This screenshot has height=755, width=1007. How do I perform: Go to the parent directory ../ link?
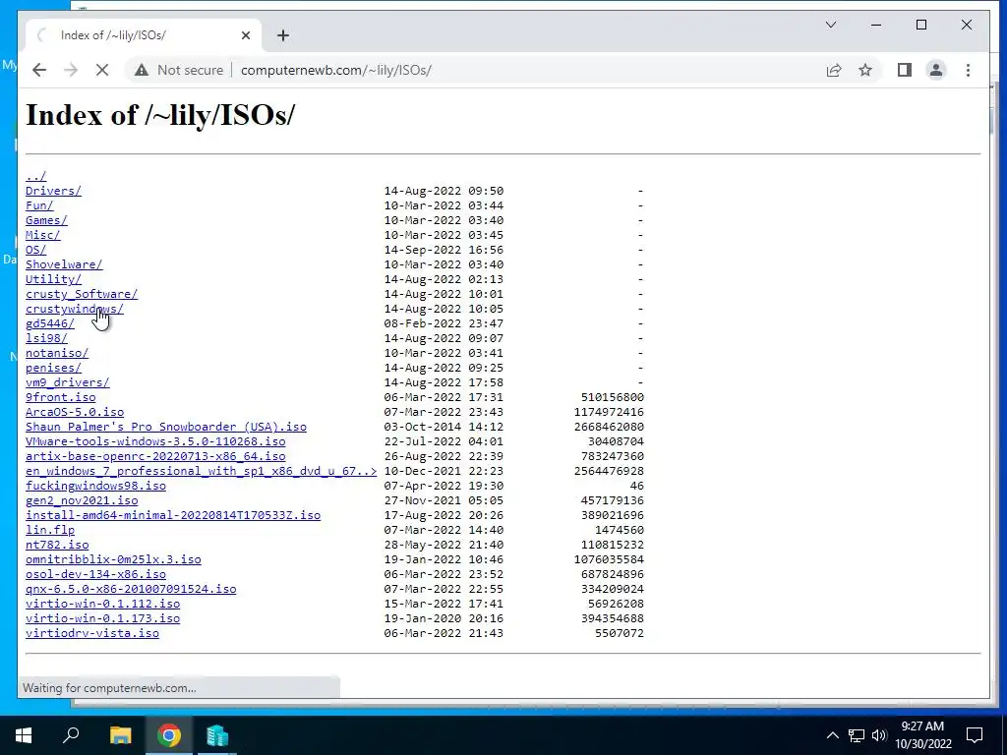(x=36, y=176)
